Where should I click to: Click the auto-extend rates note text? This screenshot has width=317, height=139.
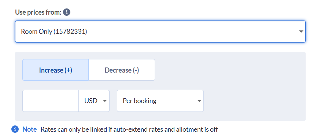point(129,129)
